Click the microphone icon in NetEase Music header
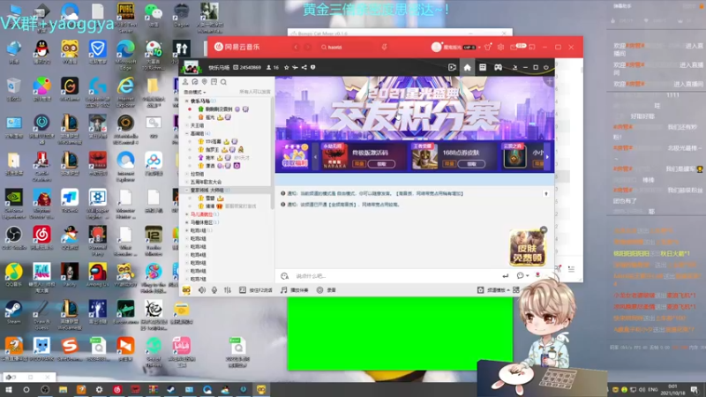The height and width of the screenshot is (397, 706). click(x=384, y=47)
